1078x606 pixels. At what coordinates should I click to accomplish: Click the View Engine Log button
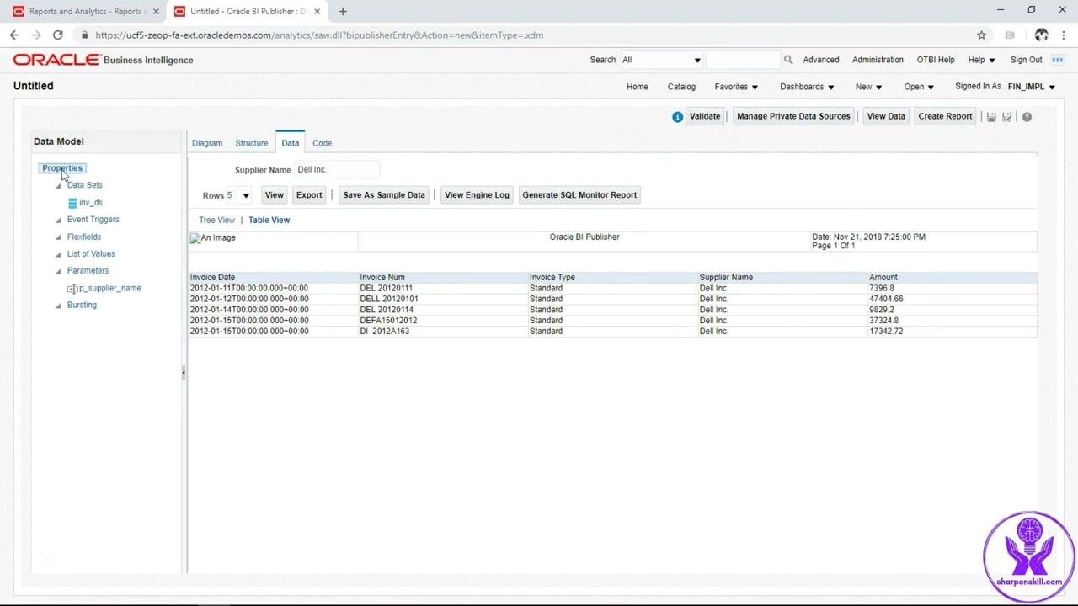(x=477, y=195)
